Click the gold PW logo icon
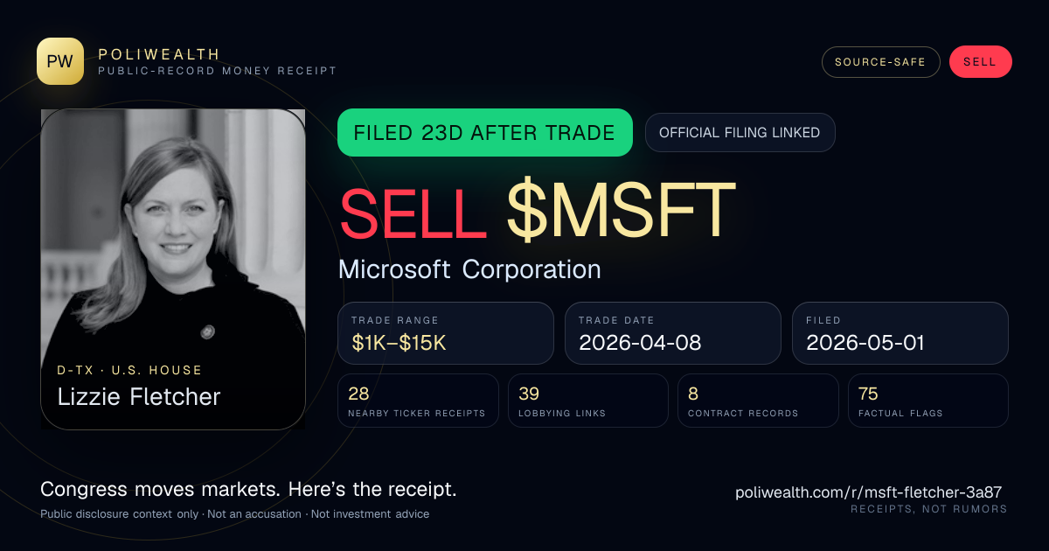1049x551 pixels. (x=60, y=61)
